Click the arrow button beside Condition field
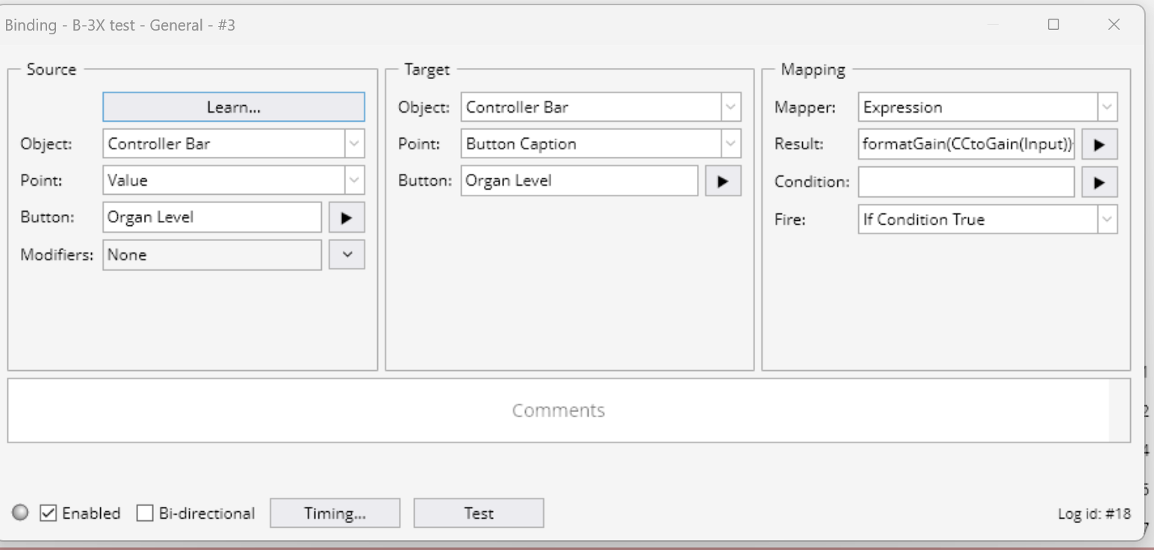The width and height of the screenshot is (1154, 550). click(1099, 182)
